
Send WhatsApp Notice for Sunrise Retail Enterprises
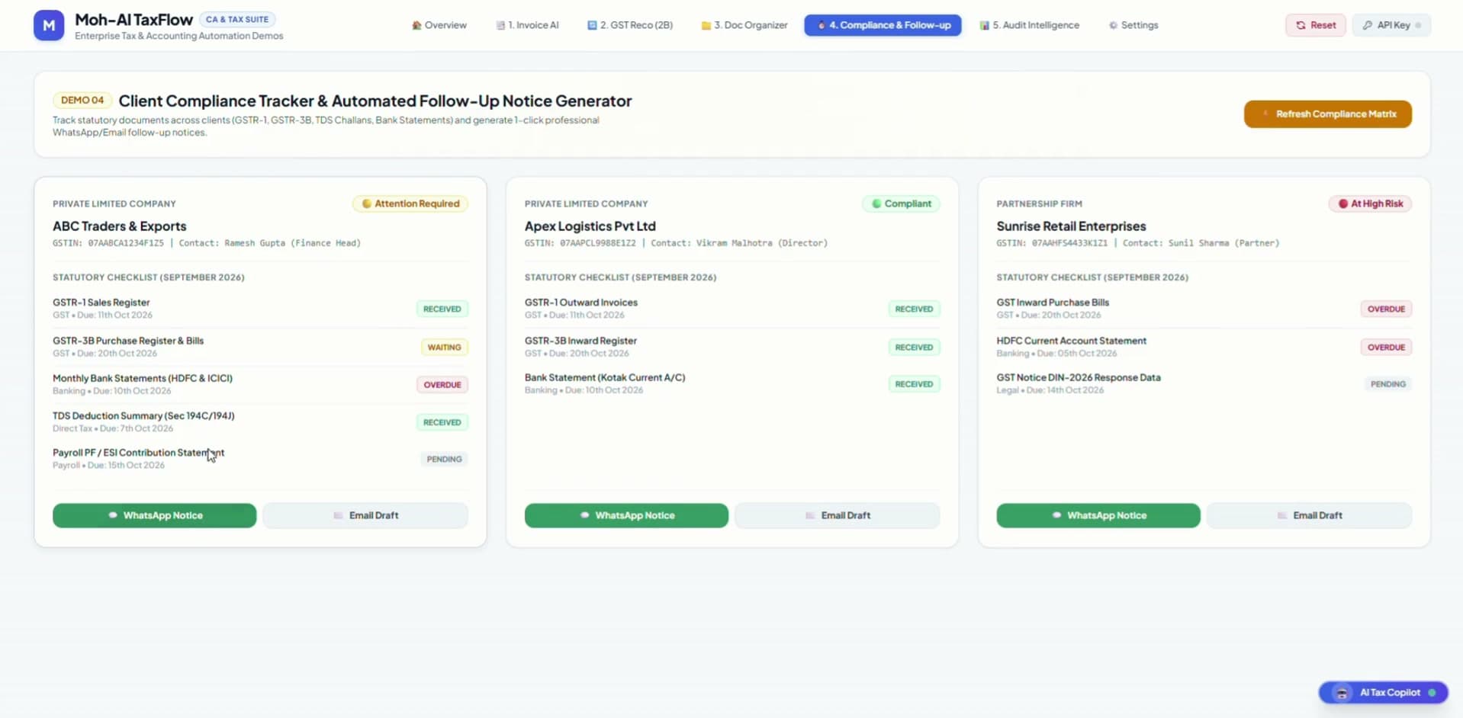click(x=1098, y=515)
